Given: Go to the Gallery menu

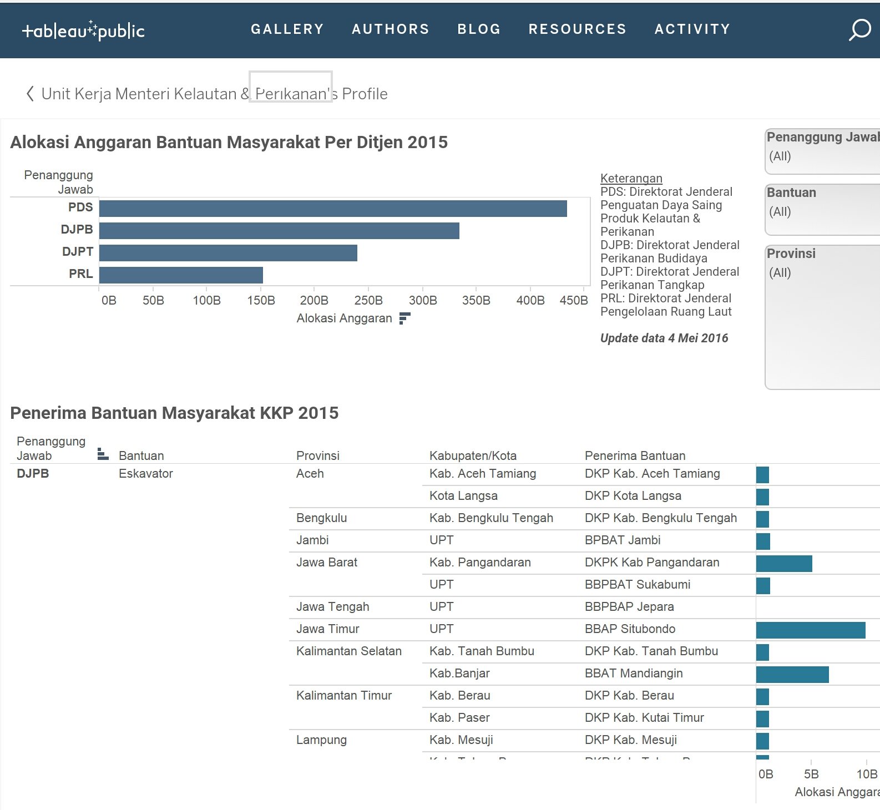Looking at the screenshot, I should [287, 29].
